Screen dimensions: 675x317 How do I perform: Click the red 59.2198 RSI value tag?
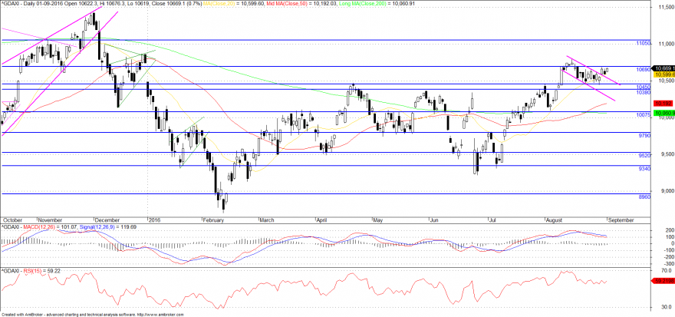[x=663, y=281]
